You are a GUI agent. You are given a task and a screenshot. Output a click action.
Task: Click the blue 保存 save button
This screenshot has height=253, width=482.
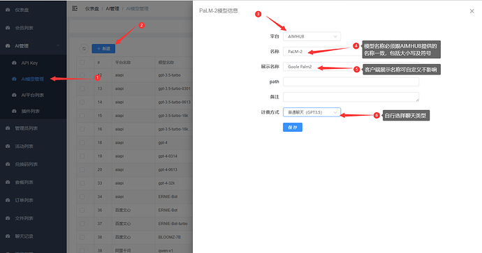[x=293, y=128]
